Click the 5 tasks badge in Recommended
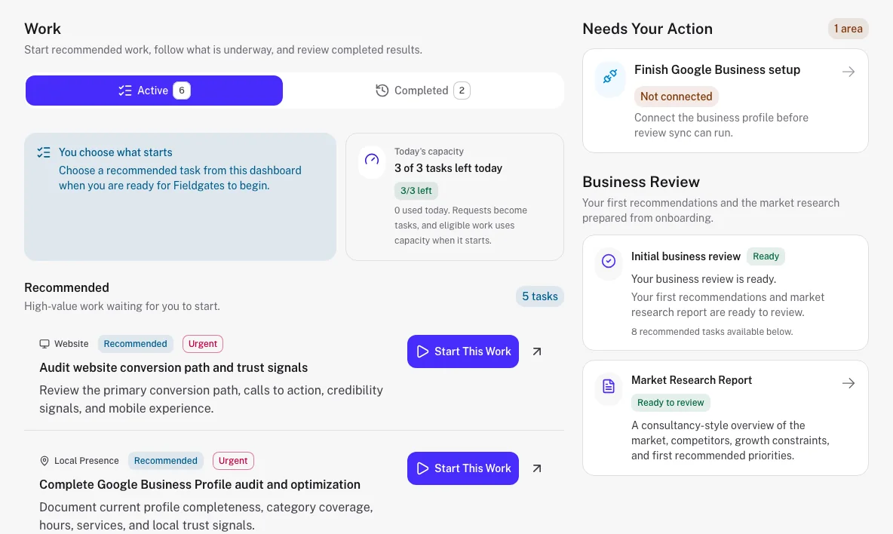Viewport: 893px width, 534px height. point(540,296)
